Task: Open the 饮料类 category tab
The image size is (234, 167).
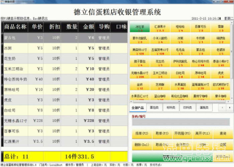Action: pyautogui.click(x=188, y=108)
